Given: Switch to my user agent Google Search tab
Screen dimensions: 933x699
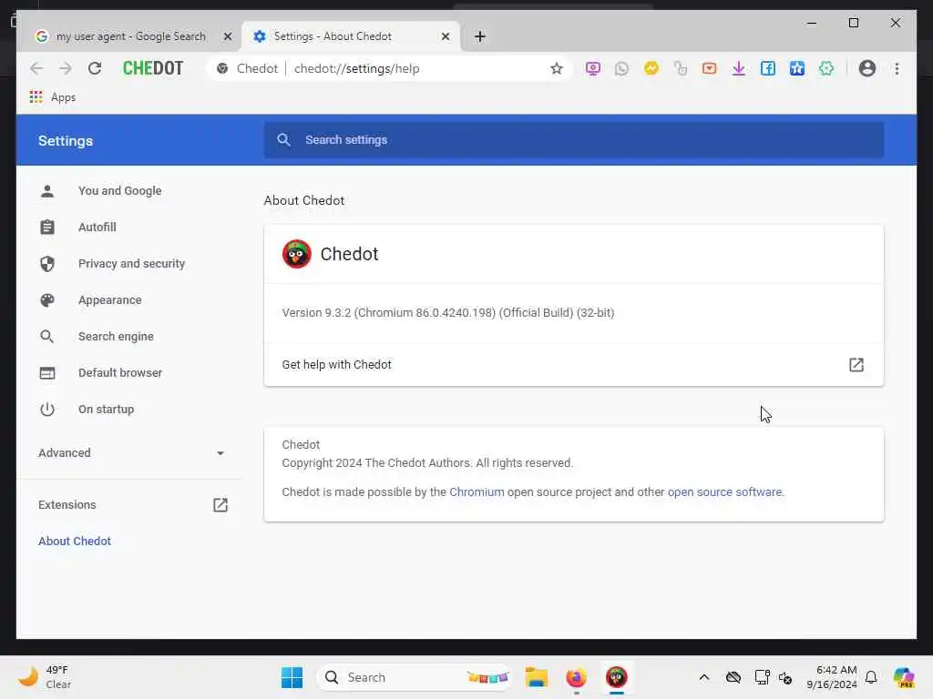Looking at the screenshot, I should click(130, 36).
